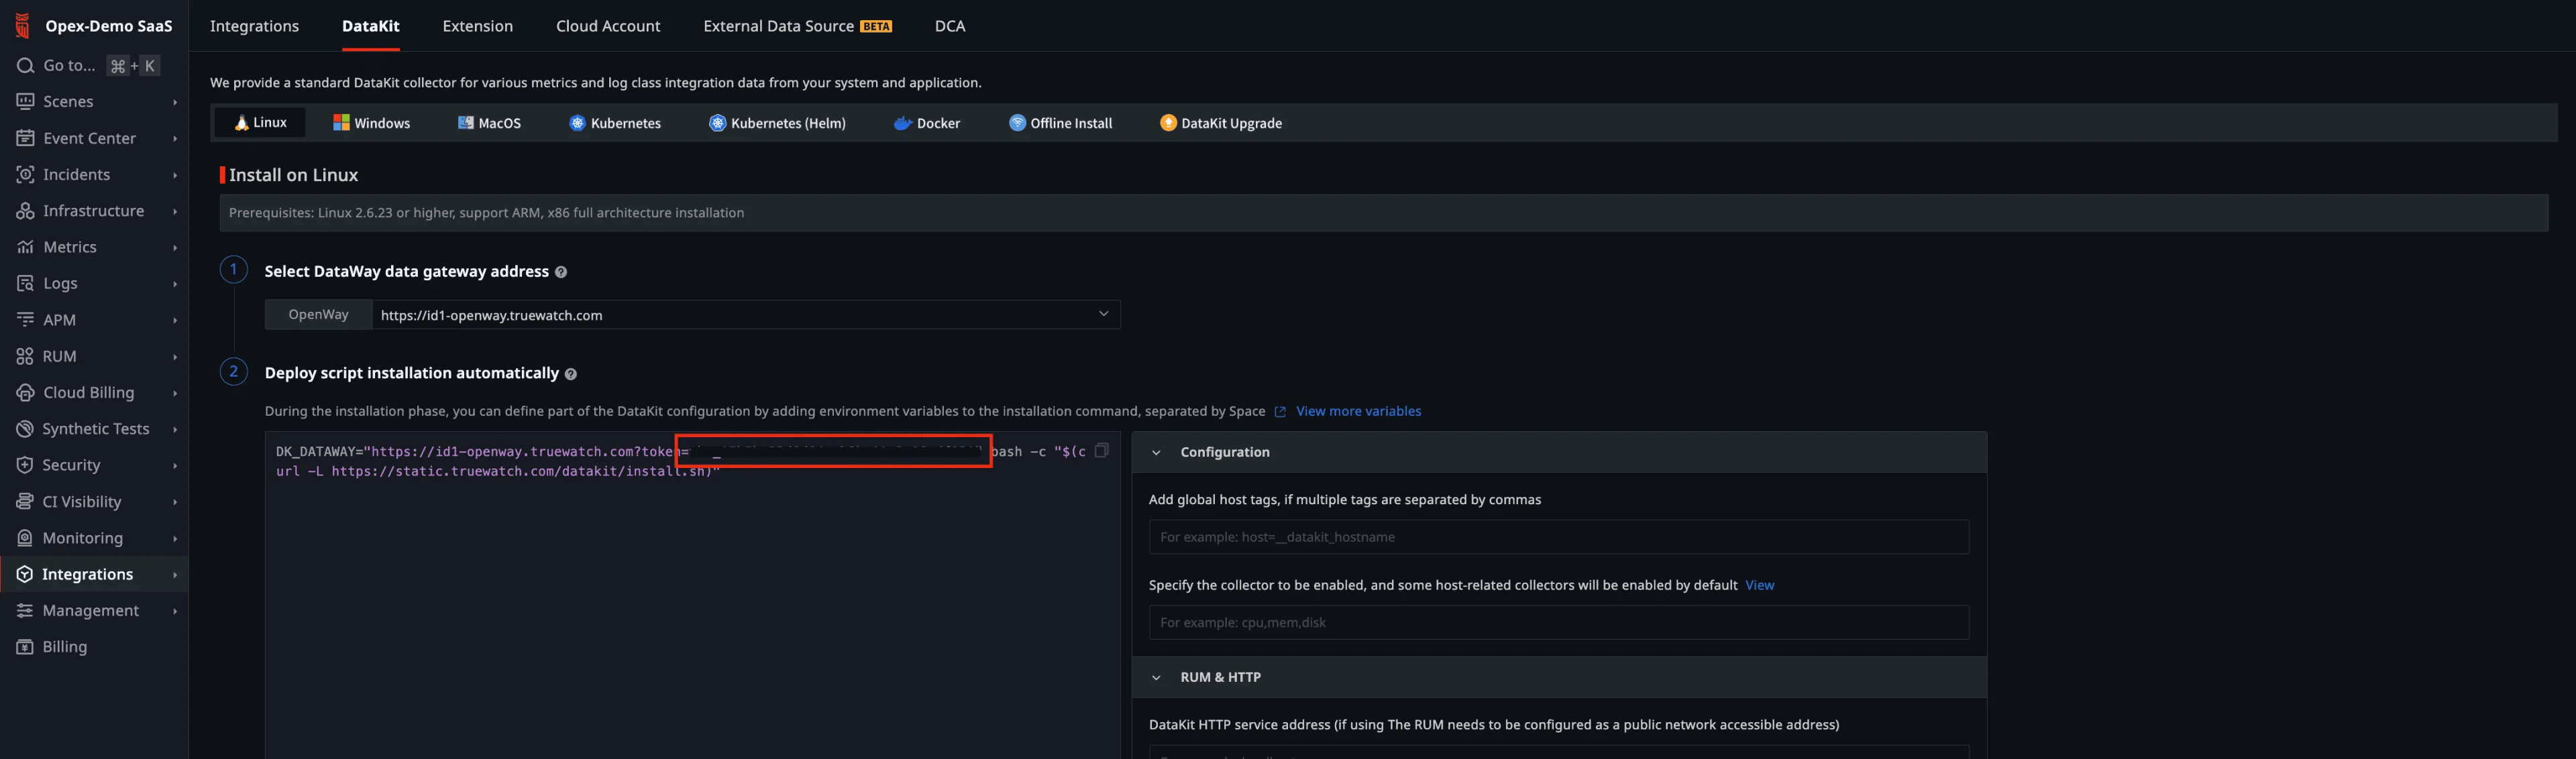Collapse the RUM & HTTP section
This screenshot has height=759, width=2576.
pos(1157,677)
